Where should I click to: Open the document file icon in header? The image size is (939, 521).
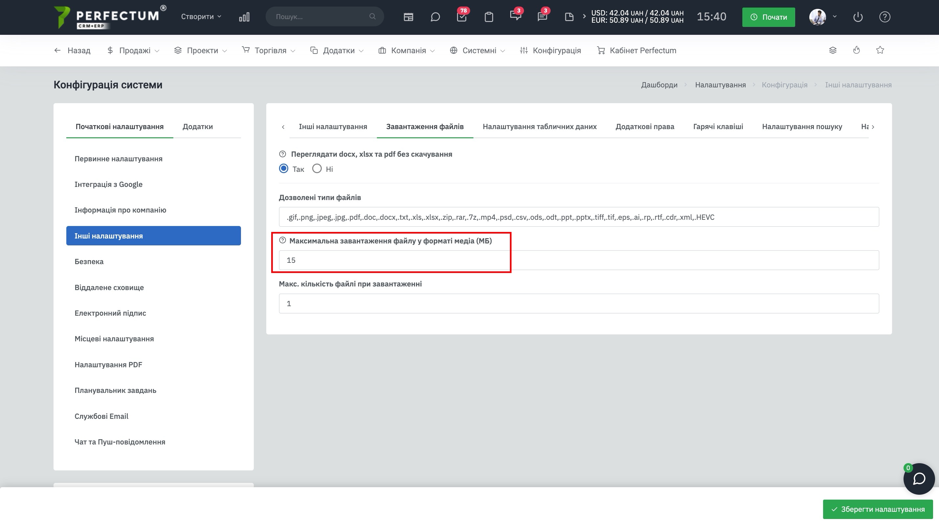pyautogui.click(x=569, y=17)
